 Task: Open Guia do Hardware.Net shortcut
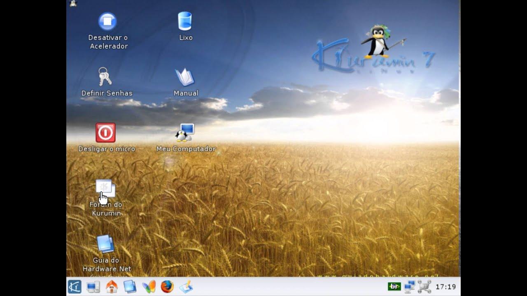tap(105, 244)
